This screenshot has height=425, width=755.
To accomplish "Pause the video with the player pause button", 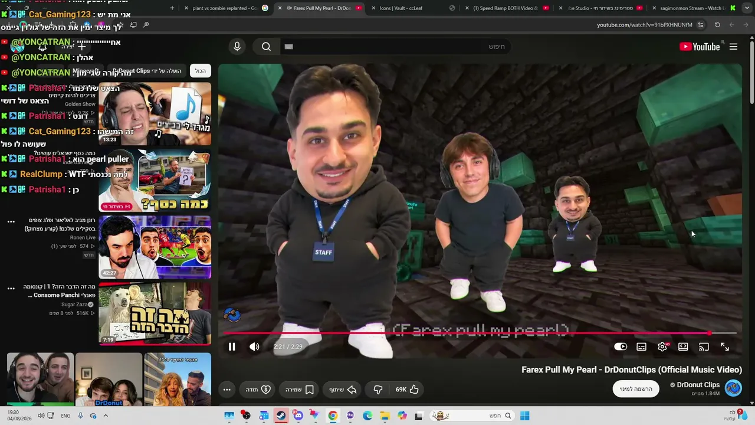I will point(232,347).
